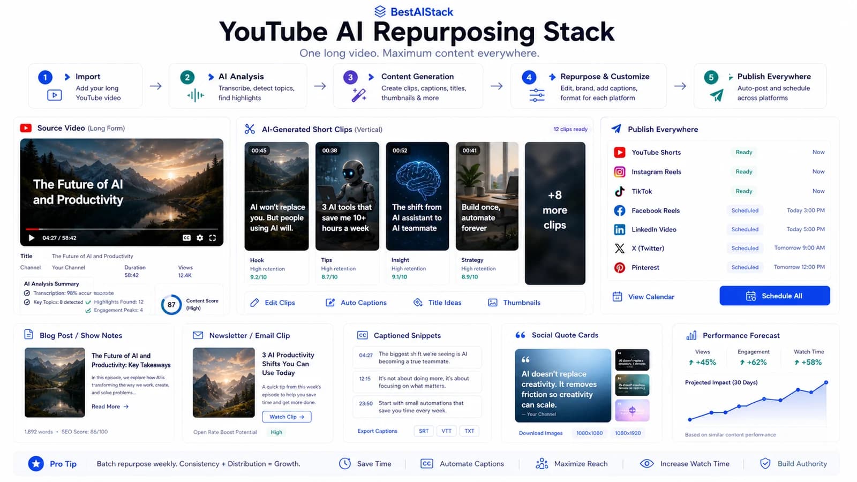Open the source video settings gear
This screenshot has height=482, width=857.
pos(200,238)
